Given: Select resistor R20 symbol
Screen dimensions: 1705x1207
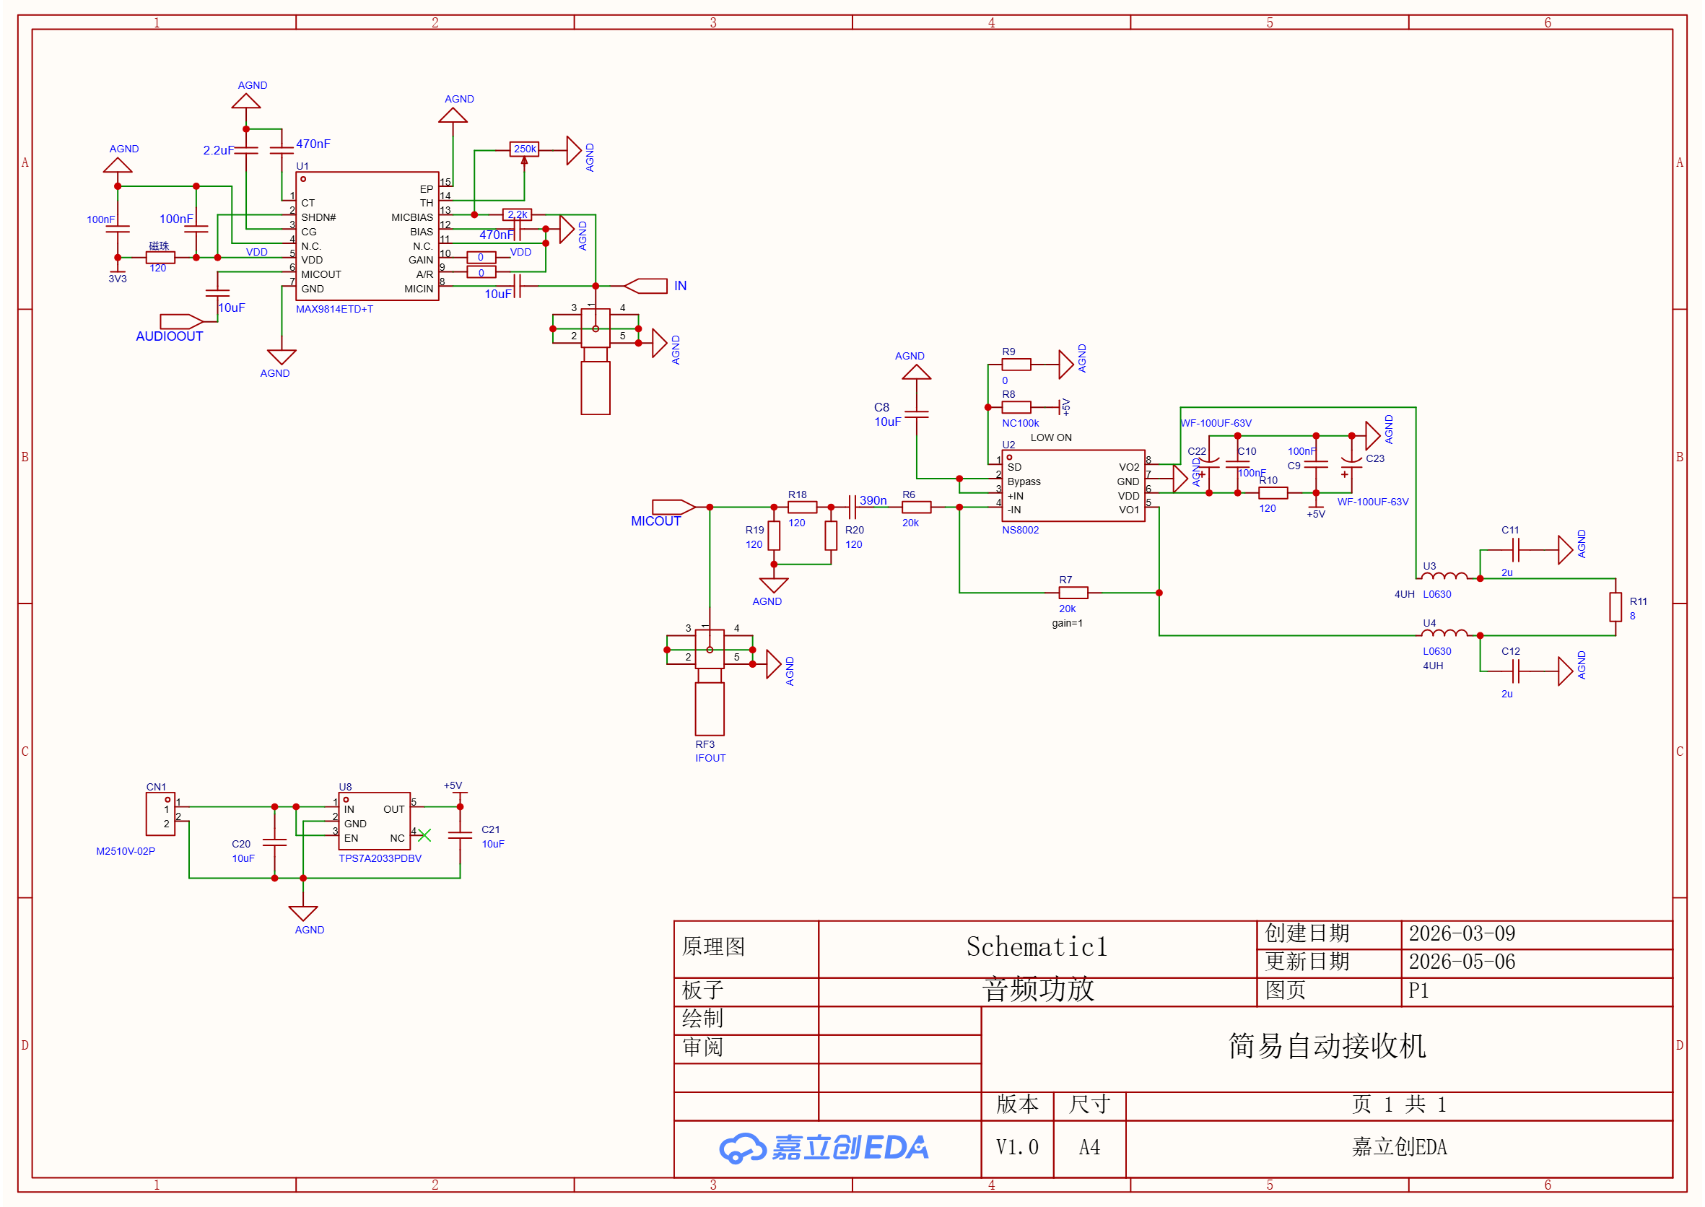Looking at the screenshot, I should point(831,535).
